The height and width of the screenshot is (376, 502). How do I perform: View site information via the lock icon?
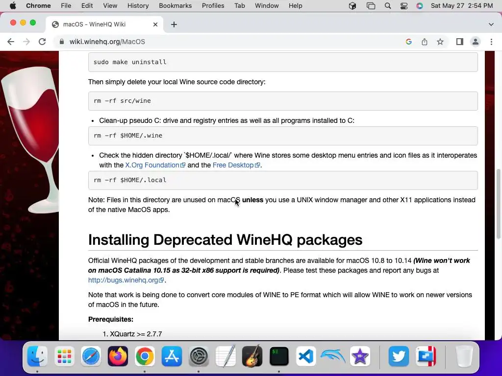click(x=62, y=42)
